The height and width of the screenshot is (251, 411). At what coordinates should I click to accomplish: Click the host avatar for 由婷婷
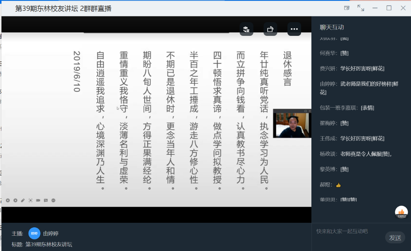(x=34, y=233)
